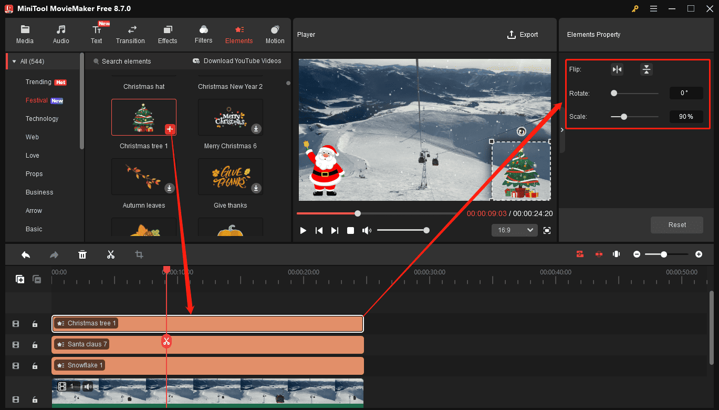Screen dimensions: 719x410
Task: Split clip with scissors tool
Action: (111, 254)
